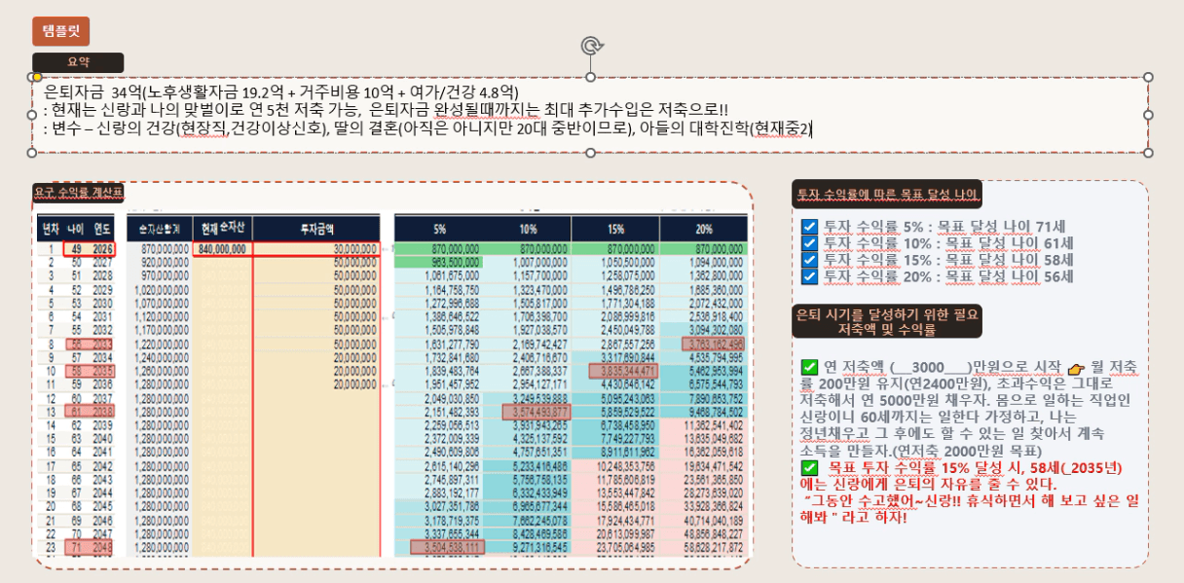Click the green checkmark before 연 저축액

pyautogui.click(x=809, y=368)
